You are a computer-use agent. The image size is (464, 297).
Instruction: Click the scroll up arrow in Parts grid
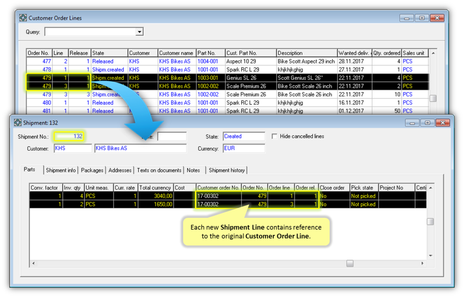coord(431,188)
